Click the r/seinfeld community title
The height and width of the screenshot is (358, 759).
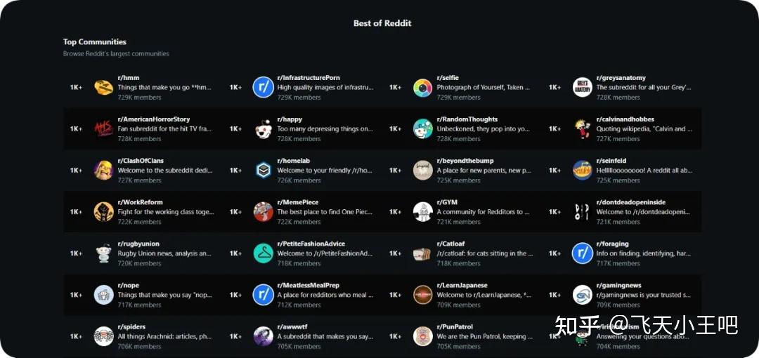(611, 161)
